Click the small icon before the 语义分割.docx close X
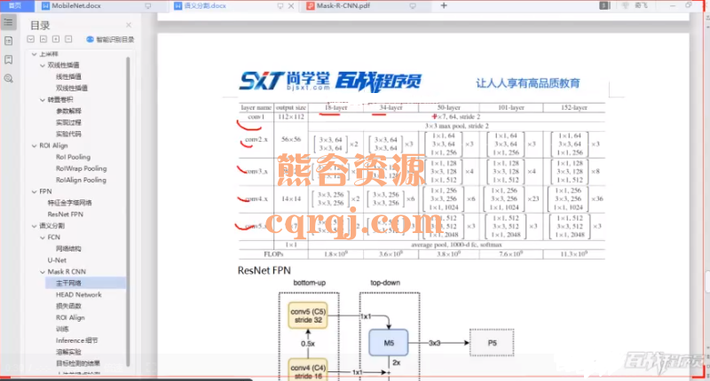This screenshot has height=381, width=710. [280, 6]
